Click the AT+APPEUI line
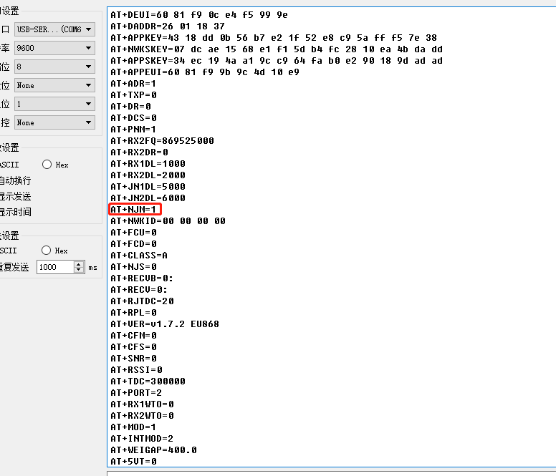 coord(205,72)
